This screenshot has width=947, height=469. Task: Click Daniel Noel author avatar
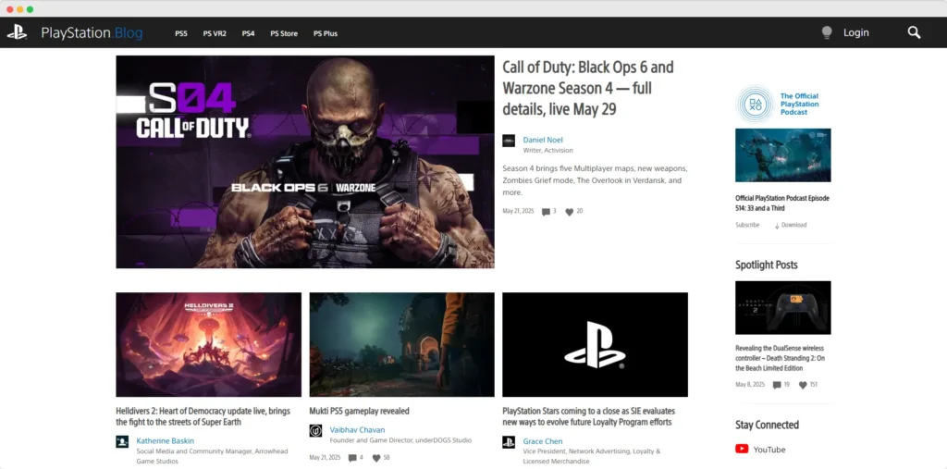[x=509, y=141]
